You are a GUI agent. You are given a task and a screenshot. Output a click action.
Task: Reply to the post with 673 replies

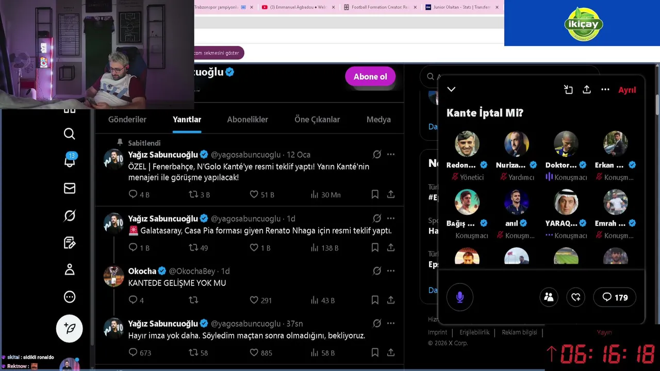pyautogui.click(x=133, y=352)
